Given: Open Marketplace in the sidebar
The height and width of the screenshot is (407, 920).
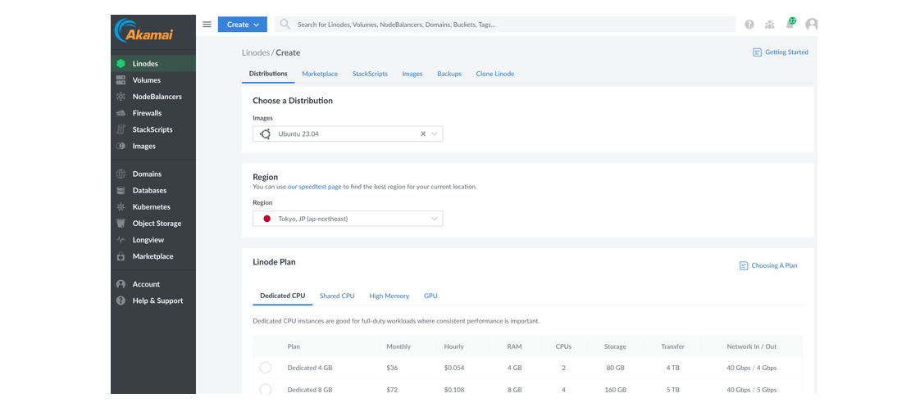Looking at the screenshot, I should coord(153,256).
